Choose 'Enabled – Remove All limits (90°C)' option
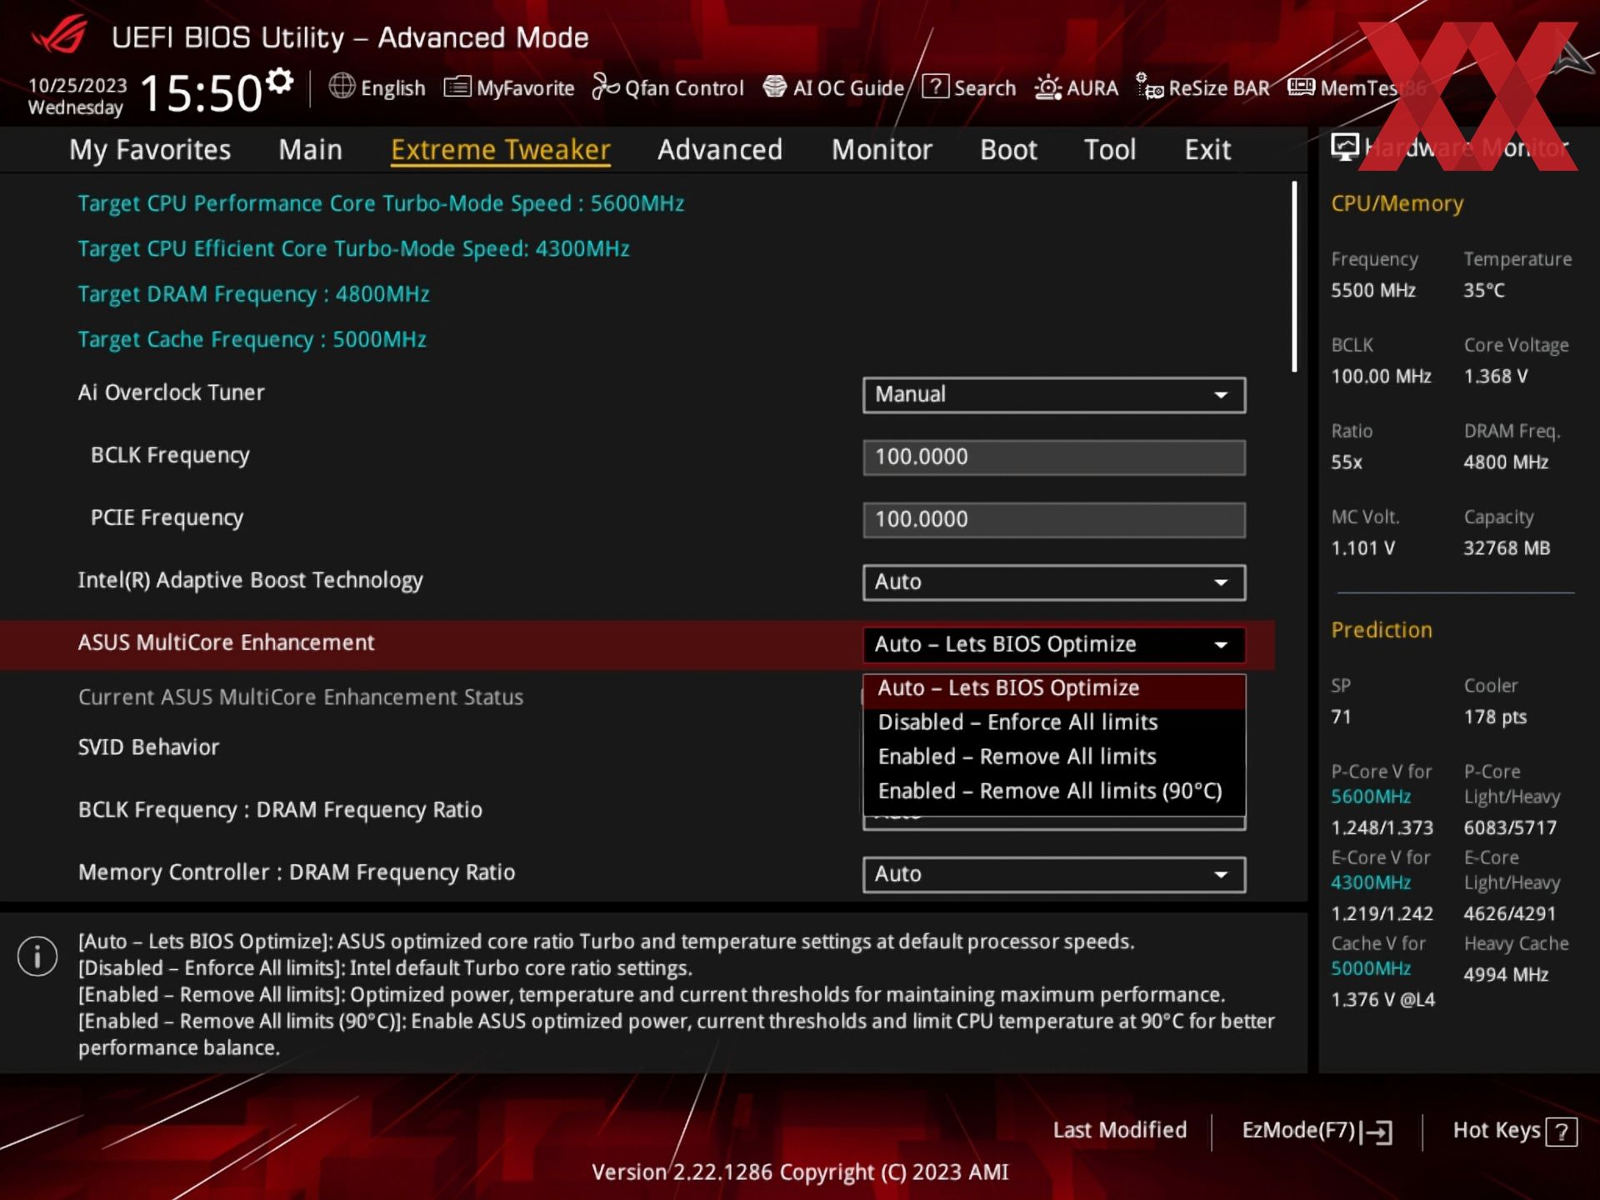 (1054, 791)
